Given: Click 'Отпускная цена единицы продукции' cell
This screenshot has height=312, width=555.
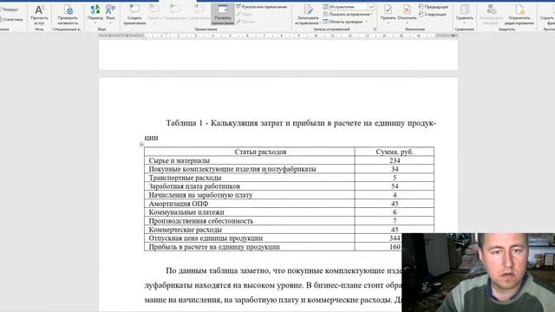Looking at the screenshot, I should [x=250, y=238].
